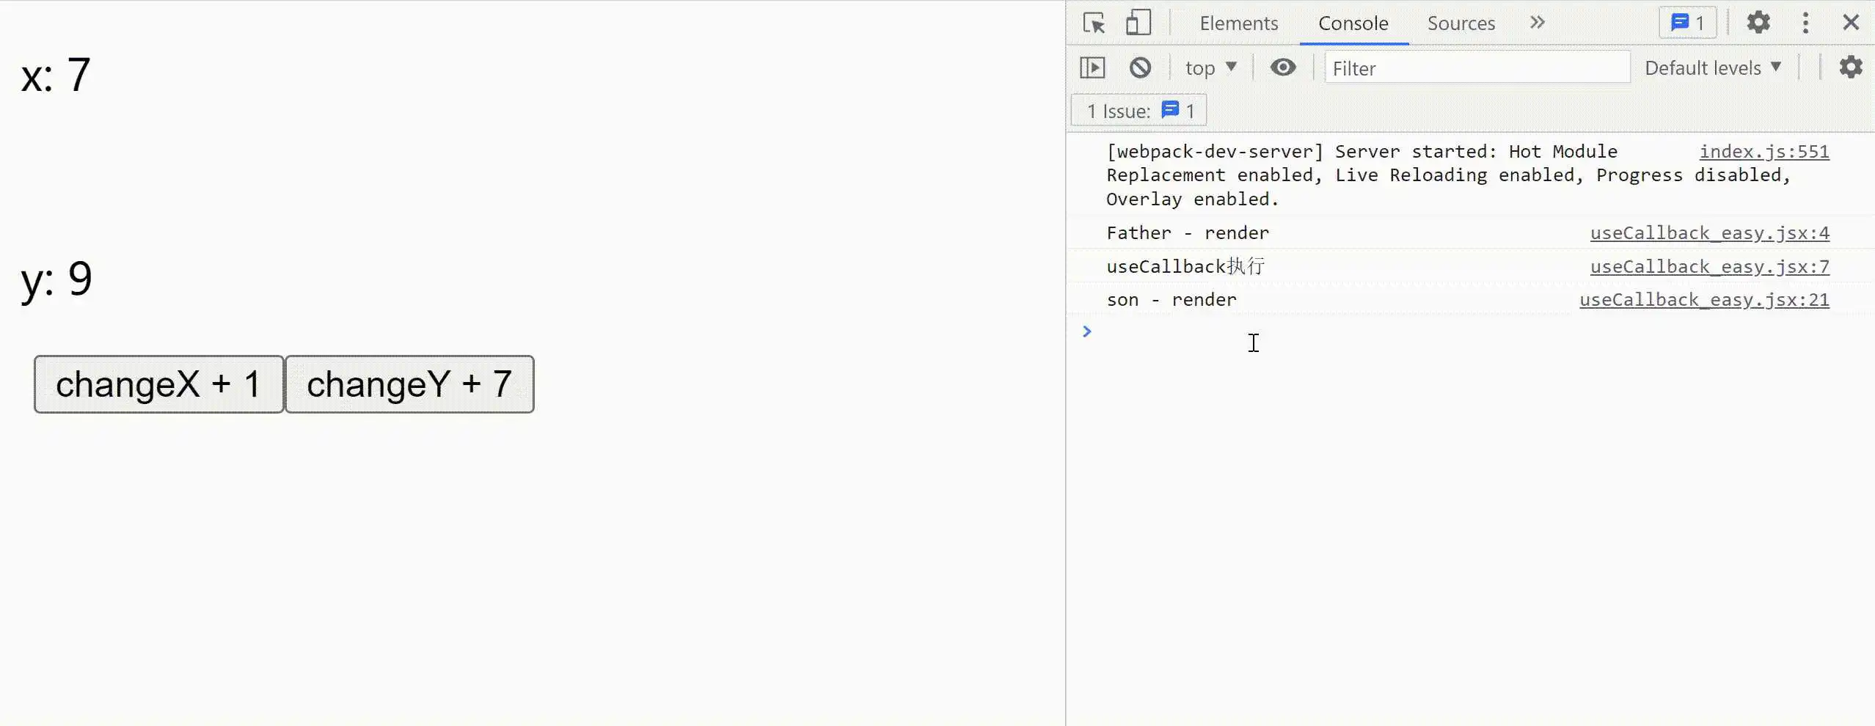This screenshot has width=1875, height=726.
Task: Click the changeY + 7 button
Action: pos(409,384)
